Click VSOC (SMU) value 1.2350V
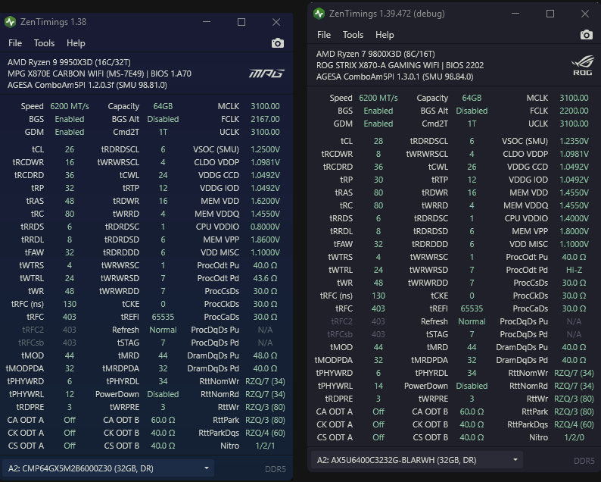The image size is (601, 482). click(574, 141)
